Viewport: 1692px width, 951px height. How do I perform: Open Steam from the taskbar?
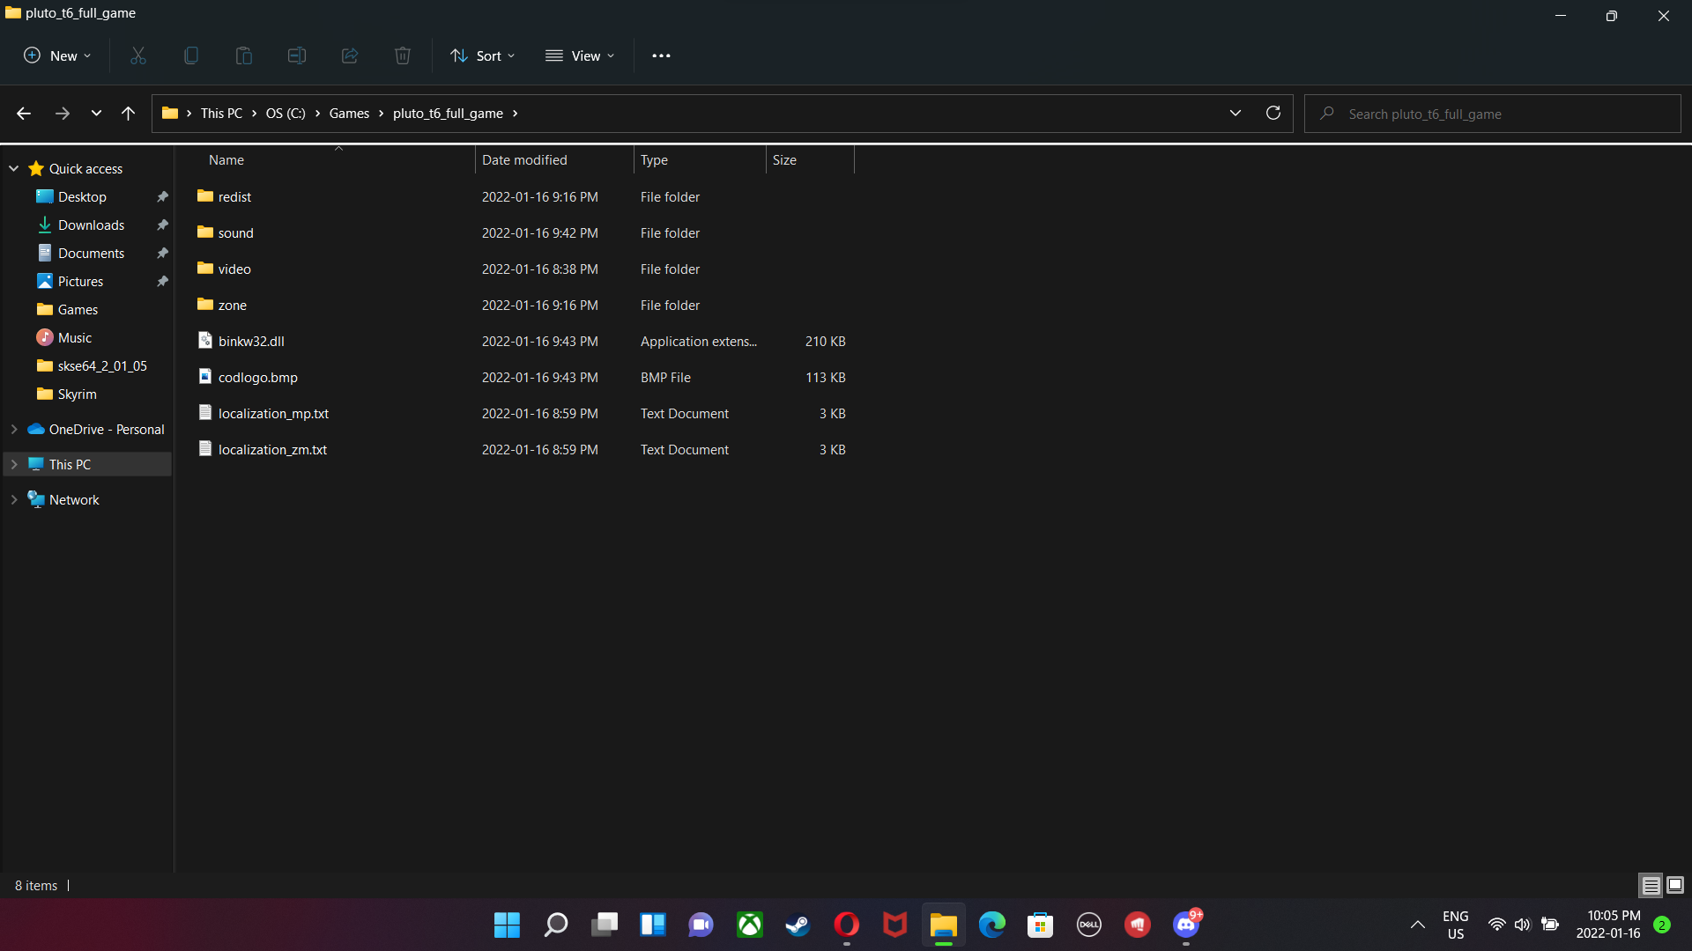[798, 925]
